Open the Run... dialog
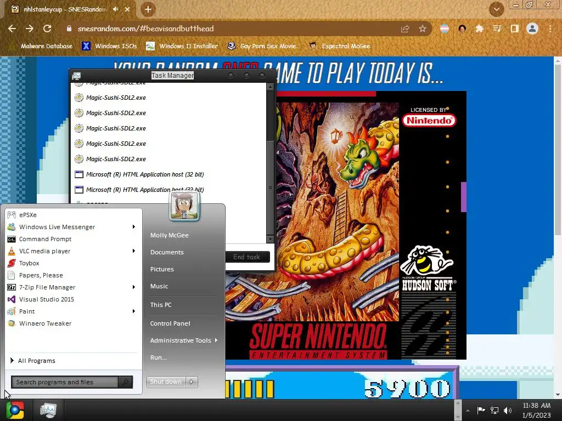 [159, 357]
